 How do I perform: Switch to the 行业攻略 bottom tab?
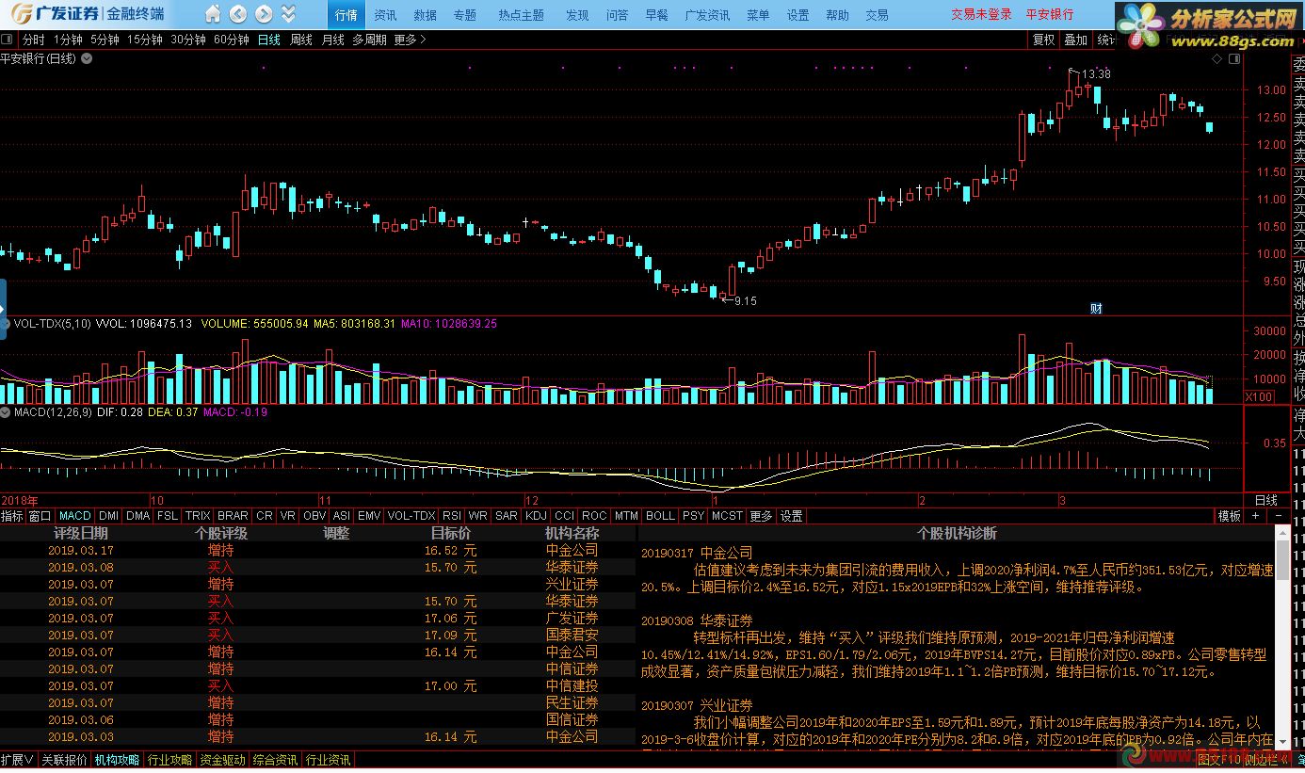169,760
